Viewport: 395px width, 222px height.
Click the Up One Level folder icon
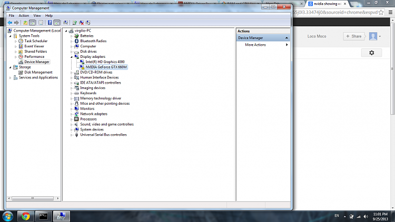pos(25,23)
